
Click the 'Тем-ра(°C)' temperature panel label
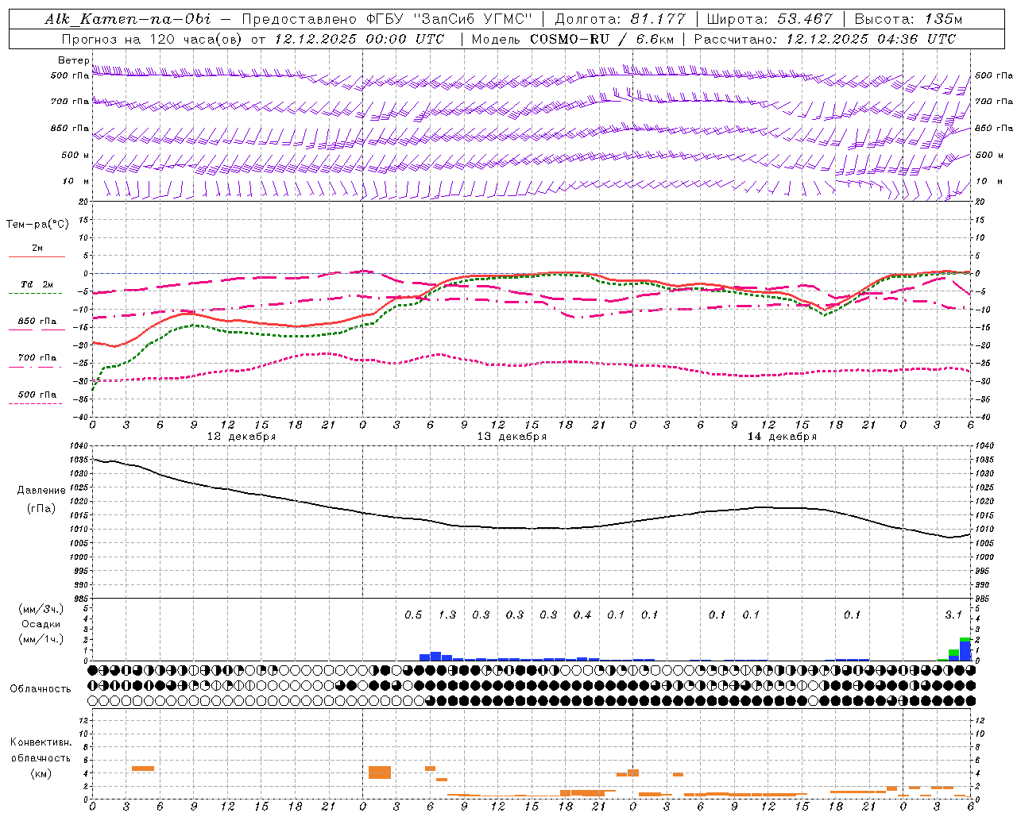pos(37,225)
